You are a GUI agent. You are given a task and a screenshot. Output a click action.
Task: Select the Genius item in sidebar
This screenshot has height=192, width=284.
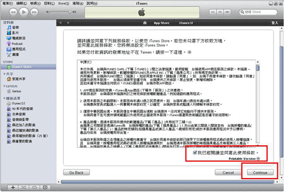click(14, 91)
